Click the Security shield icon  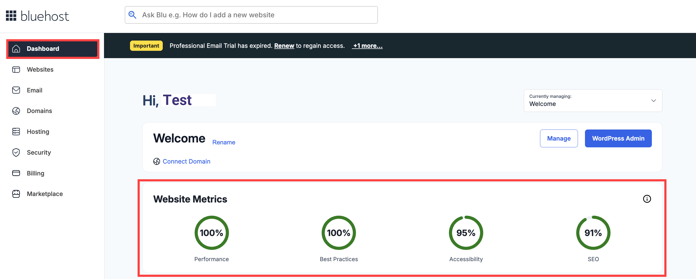tap(16, 152)
